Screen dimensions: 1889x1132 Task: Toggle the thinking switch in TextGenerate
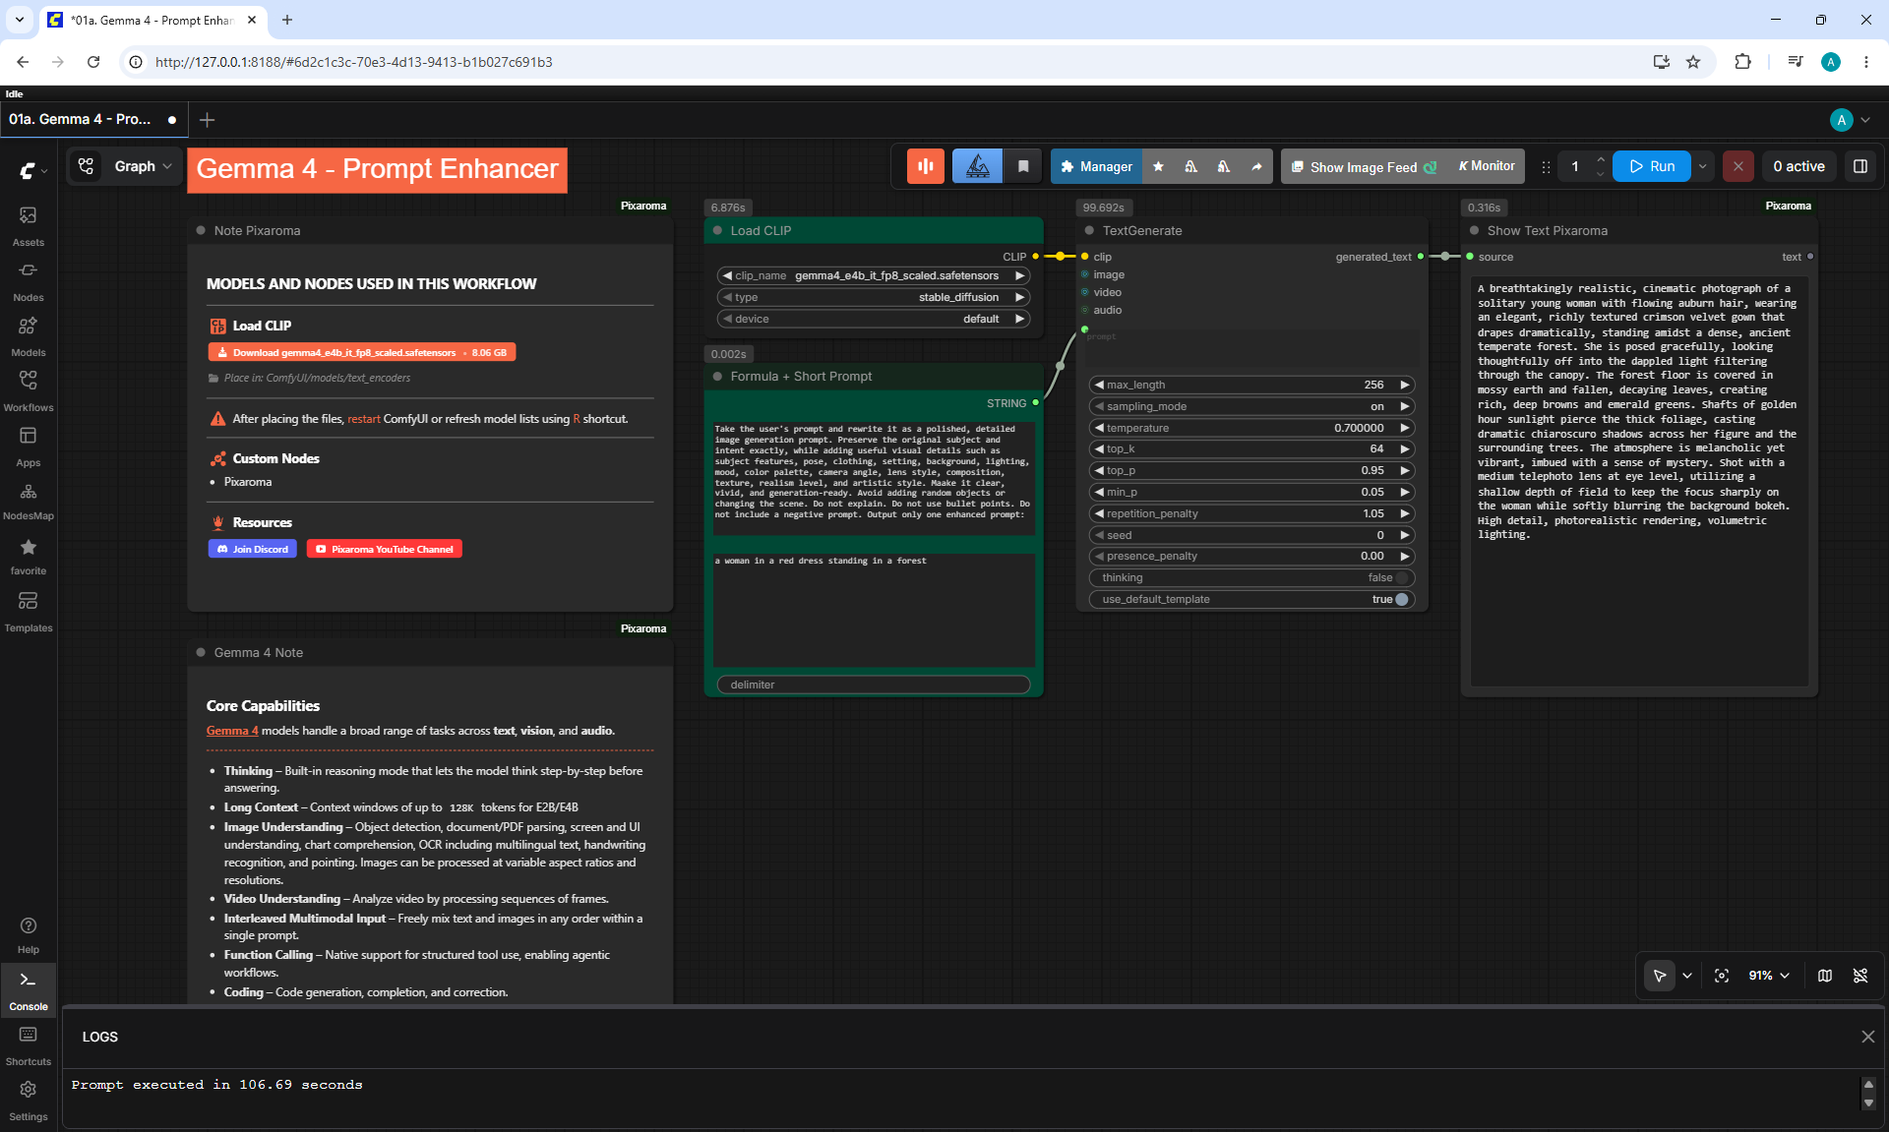click(1402, 577)
